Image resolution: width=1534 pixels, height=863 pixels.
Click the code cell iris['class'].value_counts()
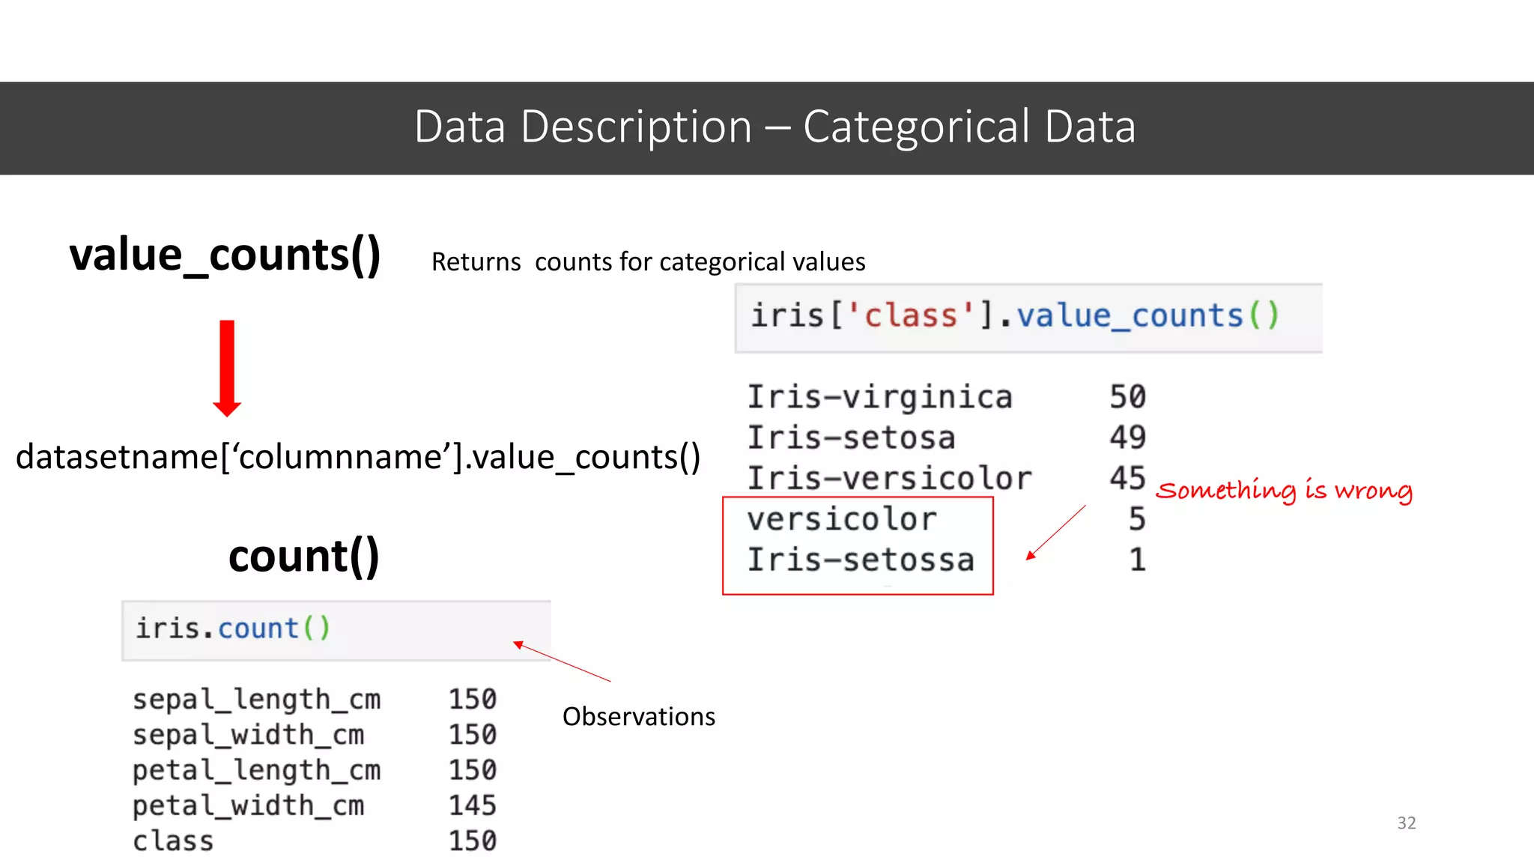(x=1028, y=318)
